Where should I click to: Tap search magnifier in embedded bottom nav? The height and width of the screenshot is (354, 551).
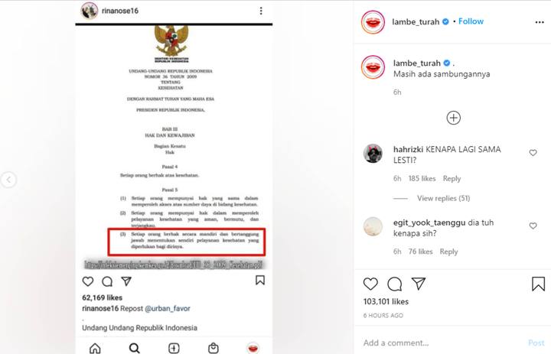(134, 348)
